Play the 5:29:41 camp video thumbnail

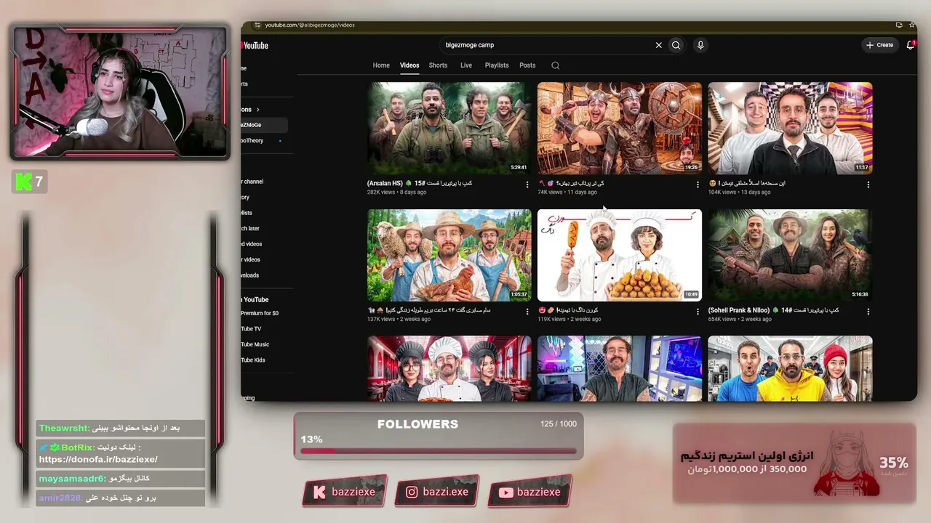pos(449,128)
